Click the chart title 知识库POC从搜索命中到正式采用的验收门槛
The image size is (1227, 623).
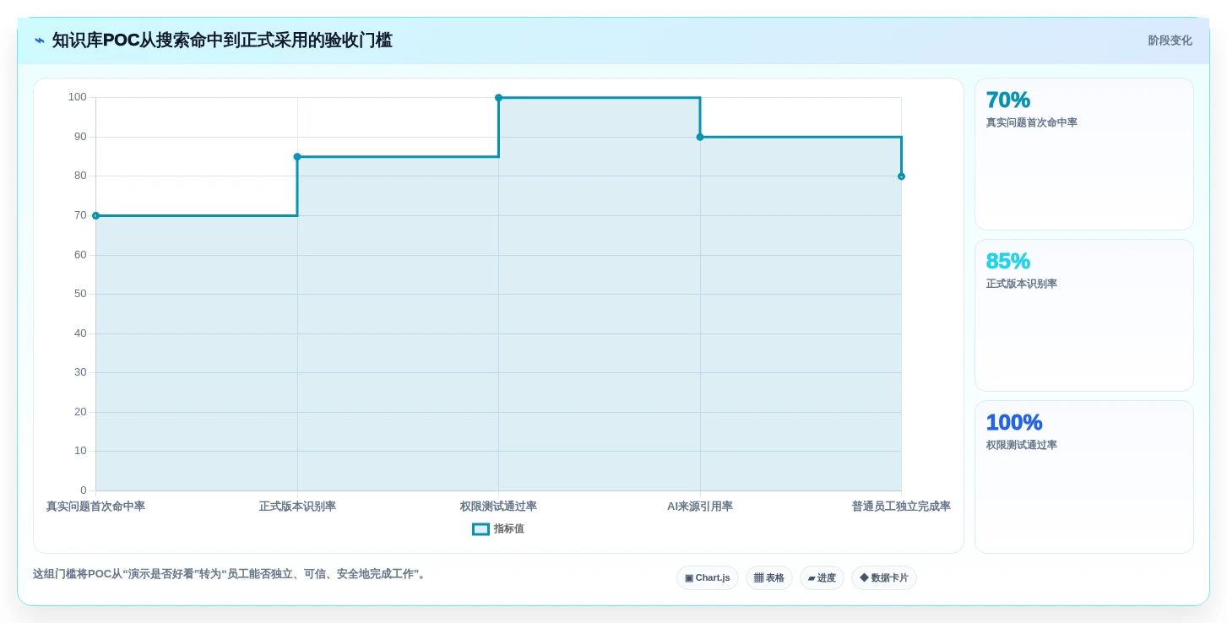[222, 41]
